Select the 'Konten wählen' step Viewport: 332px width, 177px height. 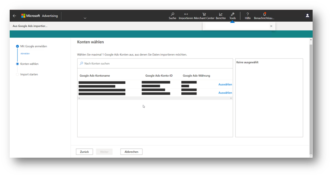(29, 64)
